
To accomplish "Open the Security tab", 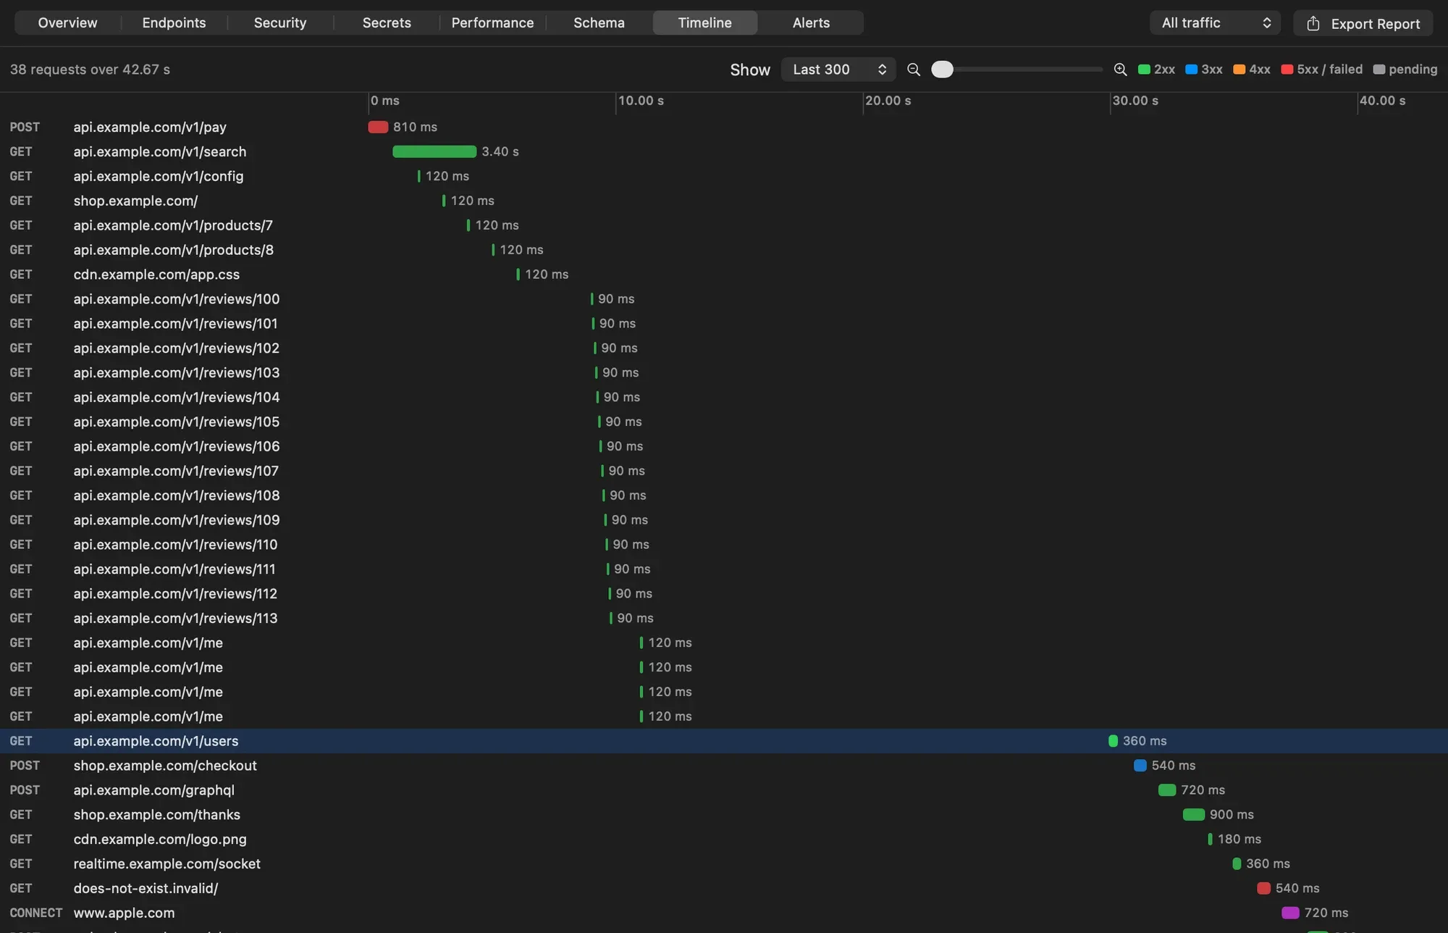I will (x=280, y=22).
